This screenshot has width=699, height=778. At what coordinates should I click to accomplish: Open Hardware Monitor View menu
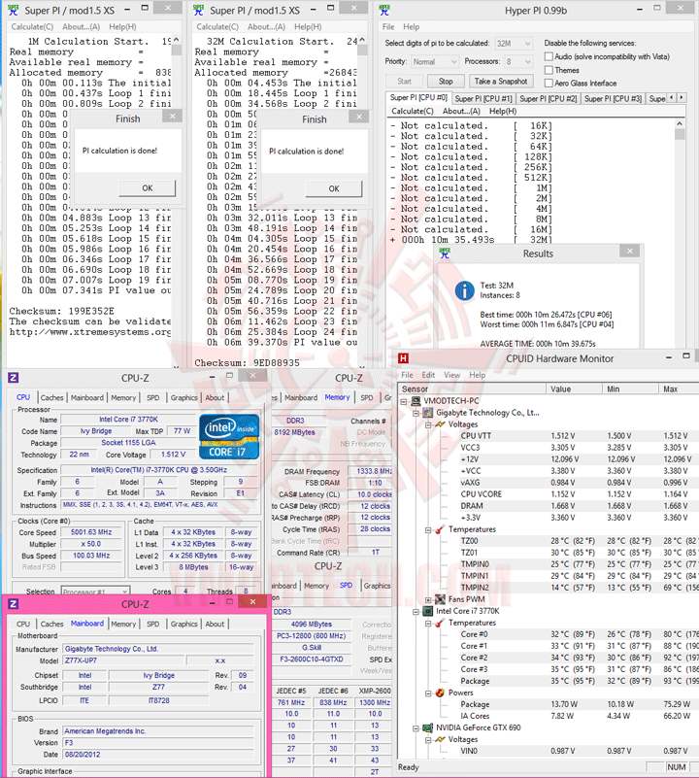[x=451, y=375]
